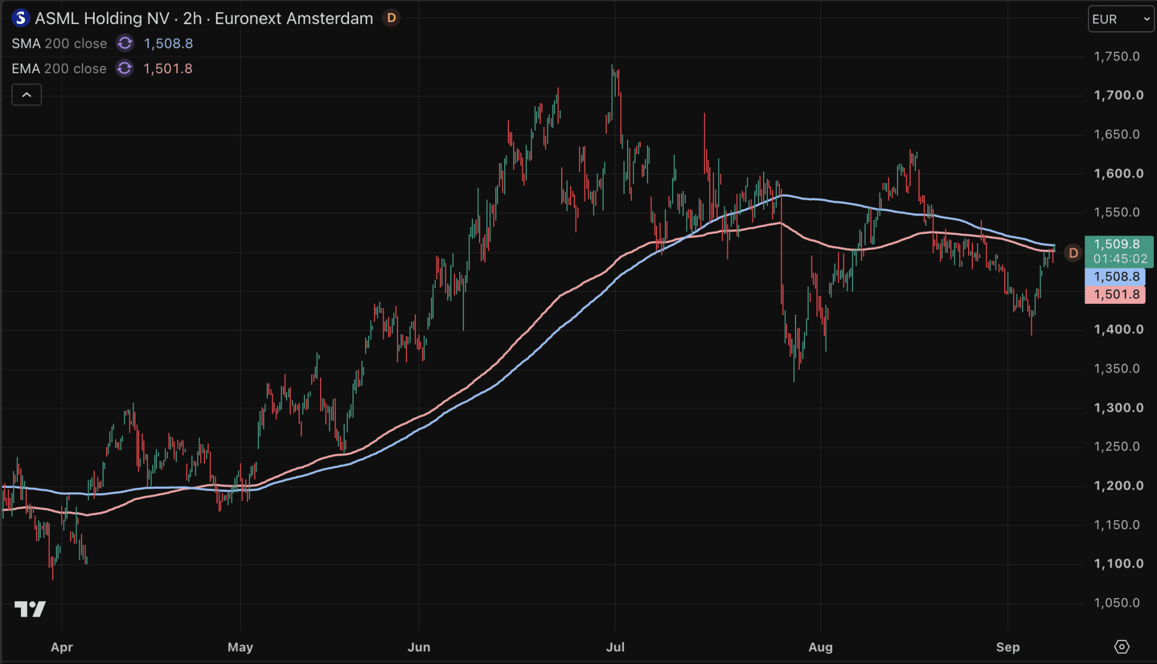Click the SMA 200 refresh indicator icon
This screenshot has height=664, width=1157.
[125, 44]
